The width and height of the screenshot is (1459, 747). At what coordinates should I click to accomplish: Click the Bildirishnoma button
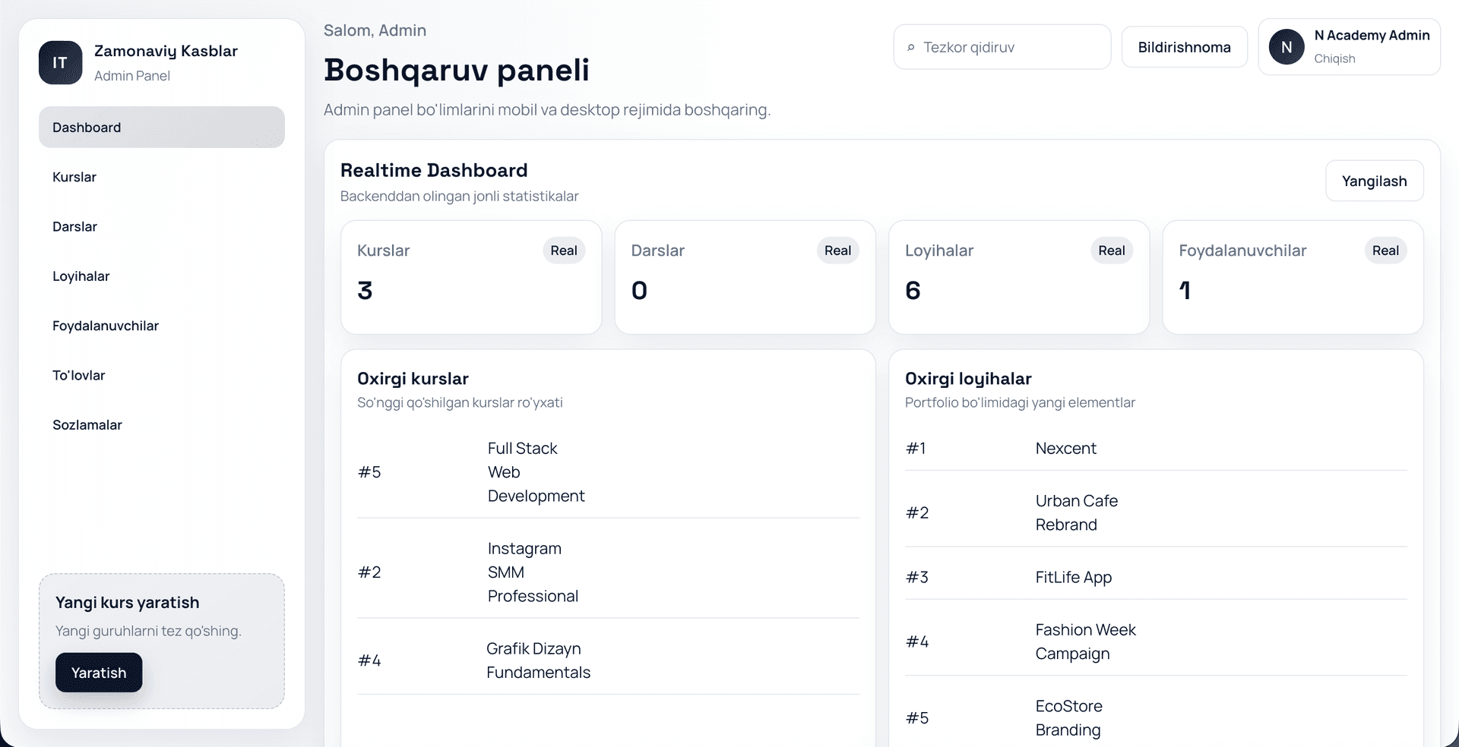[1184, 46]
